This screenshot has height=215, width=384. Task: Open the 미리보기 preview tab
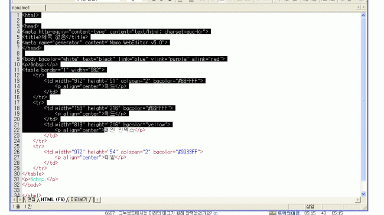(x=79, y=200)
